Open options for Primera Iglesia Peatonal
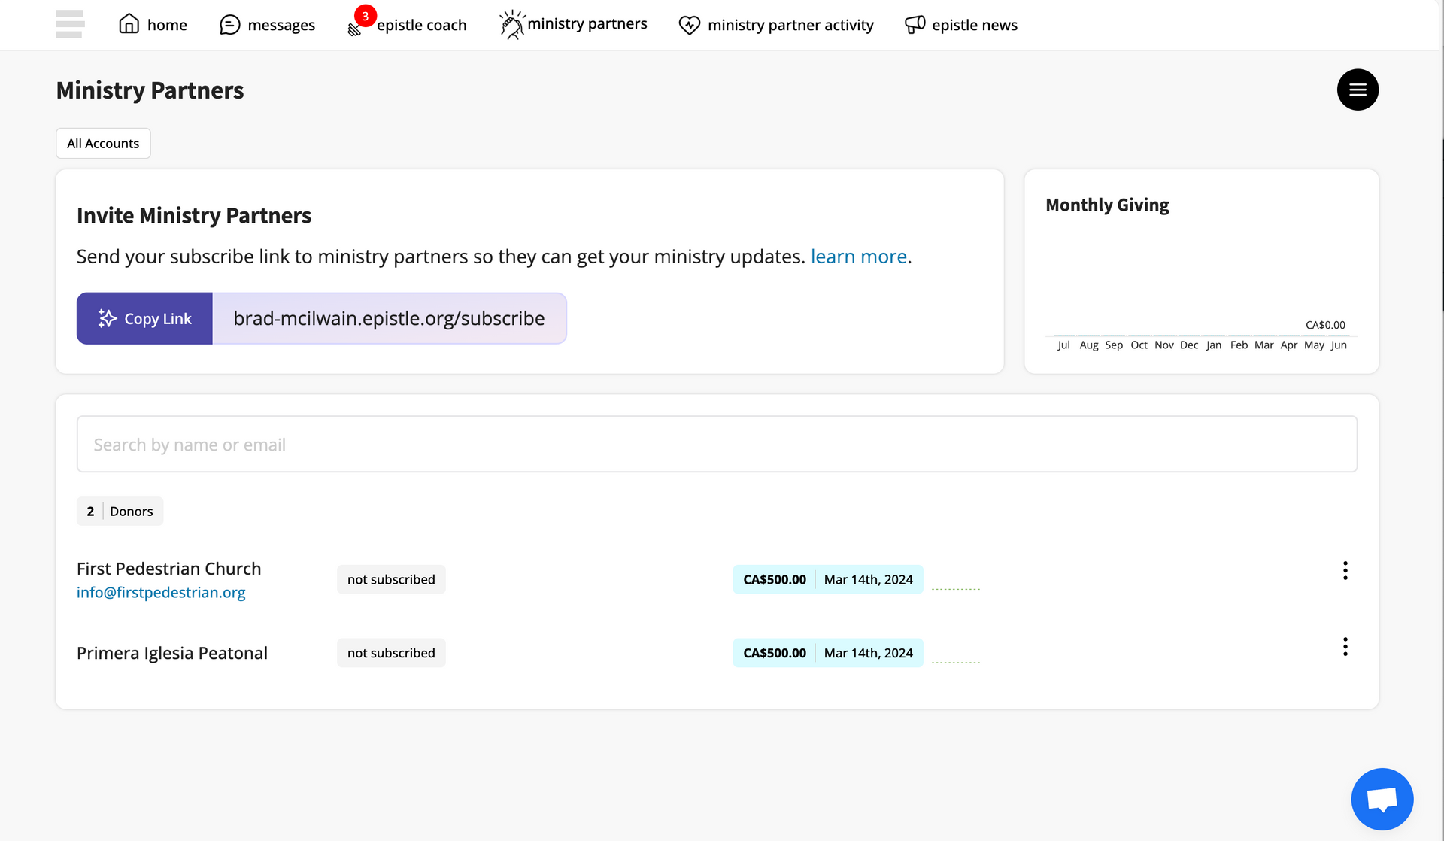 pyautogui.click(x=1345, y=647)
